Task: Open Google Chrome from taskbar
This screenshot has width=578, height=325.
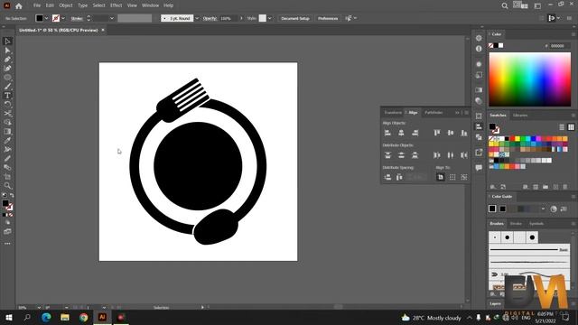Action: pyautogui.click(x=84, y=317)
